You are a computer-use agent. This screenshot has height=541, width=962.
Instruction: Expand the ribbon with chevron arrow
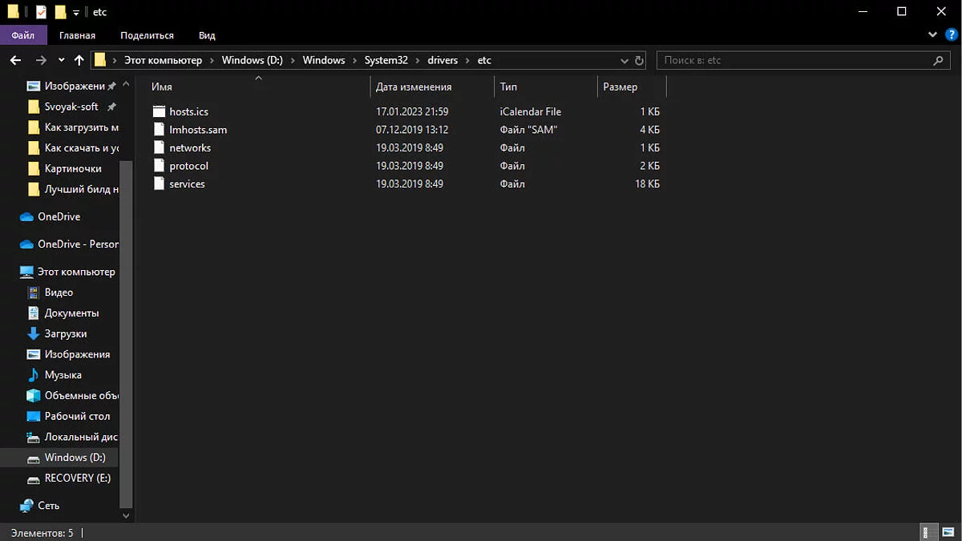932,35
